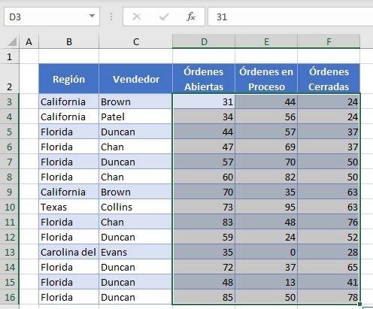This screenshot has height=309, width=373.
Task: Select column A header
Action: 29,41
